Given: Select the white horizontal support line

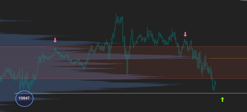Looking at the screenshot, I should pyautogui.click(x=131, y=93).
